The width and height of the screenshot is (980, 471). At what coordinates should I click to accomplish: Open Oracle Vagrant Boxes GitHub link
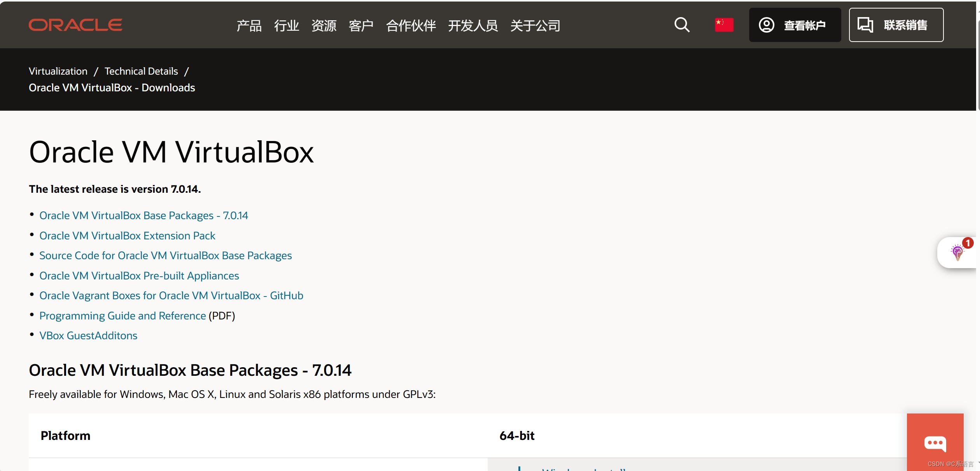pos(171,295)
